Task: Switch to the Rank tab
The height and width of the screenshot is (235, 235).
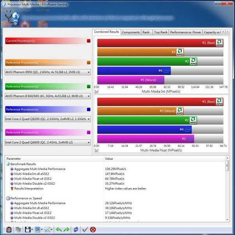Action: pos(146,32)
